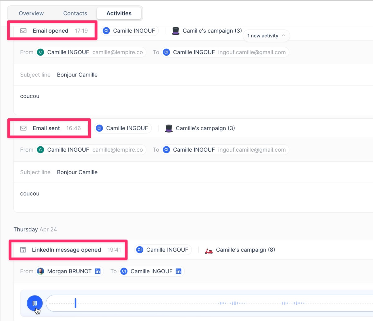Click Morgan BRUNOT's profile photo
373x321 pixels.
pos(41,271)
